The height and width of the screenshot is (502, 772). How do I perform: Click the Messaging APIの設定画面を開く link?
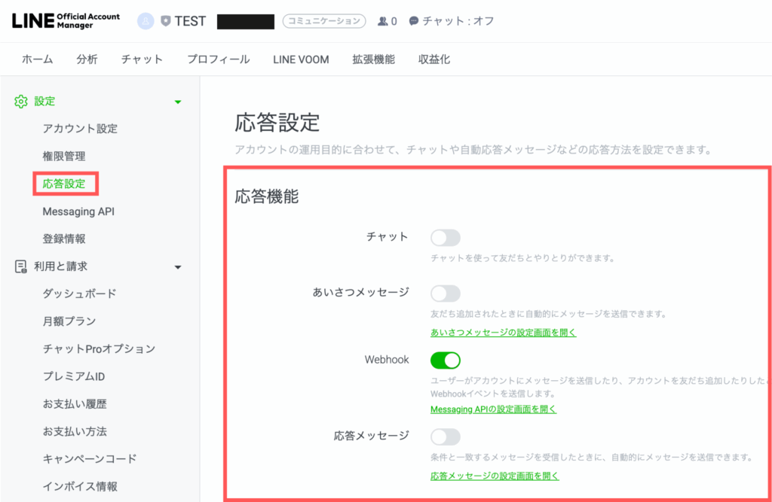[493, 409]
